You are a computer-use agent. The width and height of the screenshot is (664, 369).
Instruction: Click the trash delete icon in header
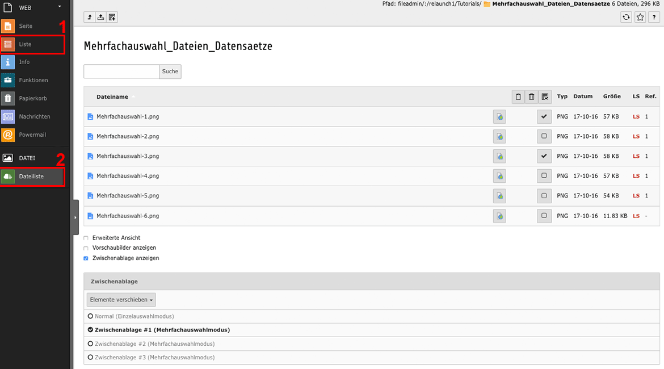pos(531,97)
